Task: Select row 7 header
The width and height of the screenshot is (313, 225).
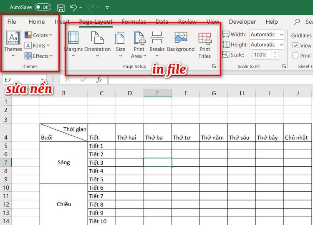Action: click(6, 163)
